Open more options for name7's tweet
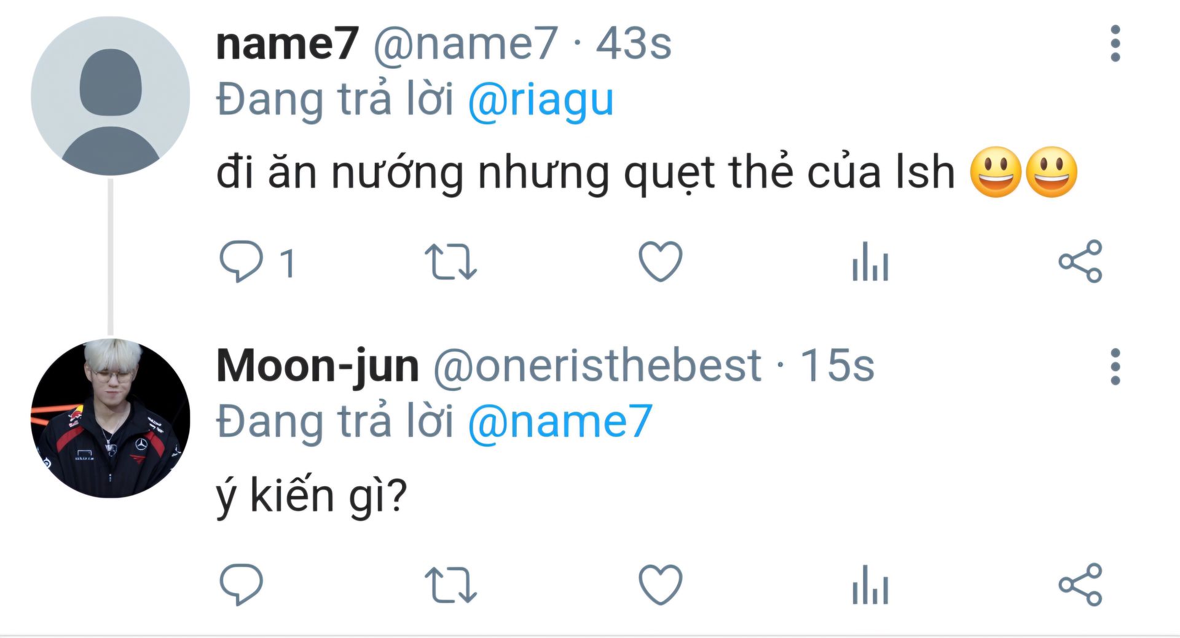The height and width of the screenshot is (638, 1180). pos(1115,44)
